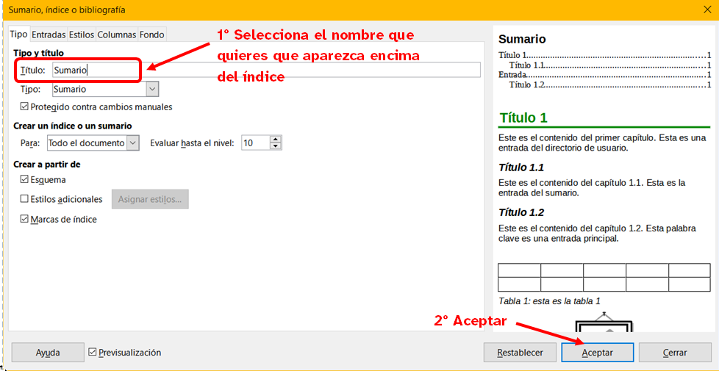Uncheck the Esquema checkbox

[x=26, y=179]
